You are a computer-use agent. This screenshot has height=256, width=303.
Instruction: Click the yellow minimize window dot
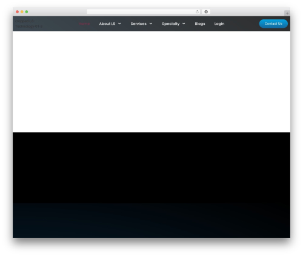[x=22, y=11]
